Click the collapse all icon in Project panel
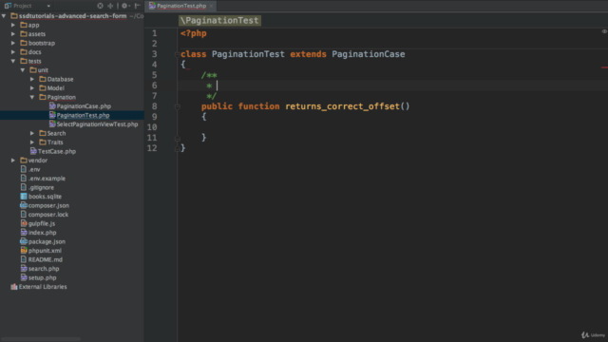Image resolution: width=608 pixels, height=342 pixels. click(110, 6)
